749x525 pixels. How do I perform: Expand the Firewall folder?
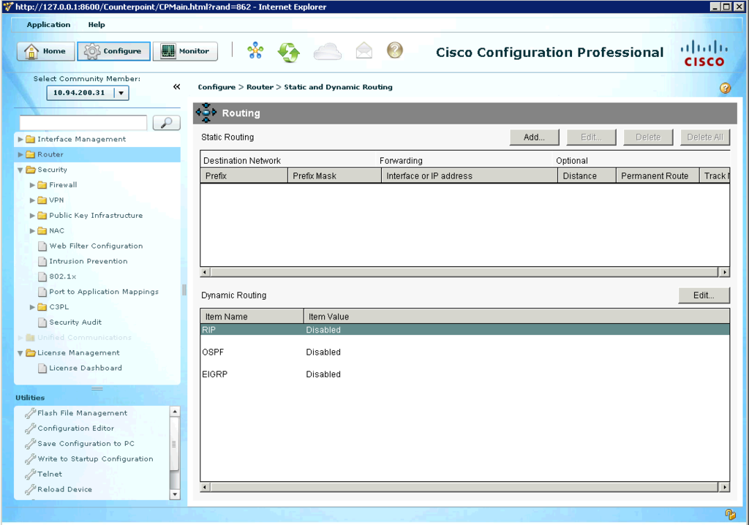tap(32, 185)
